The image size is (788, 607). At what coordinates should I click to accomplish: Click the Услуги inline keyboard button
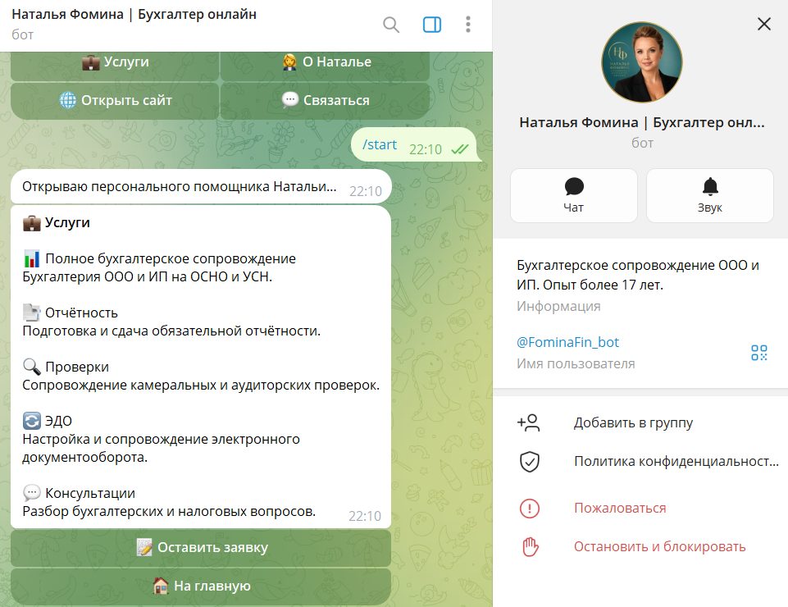[x=115, y=66]
